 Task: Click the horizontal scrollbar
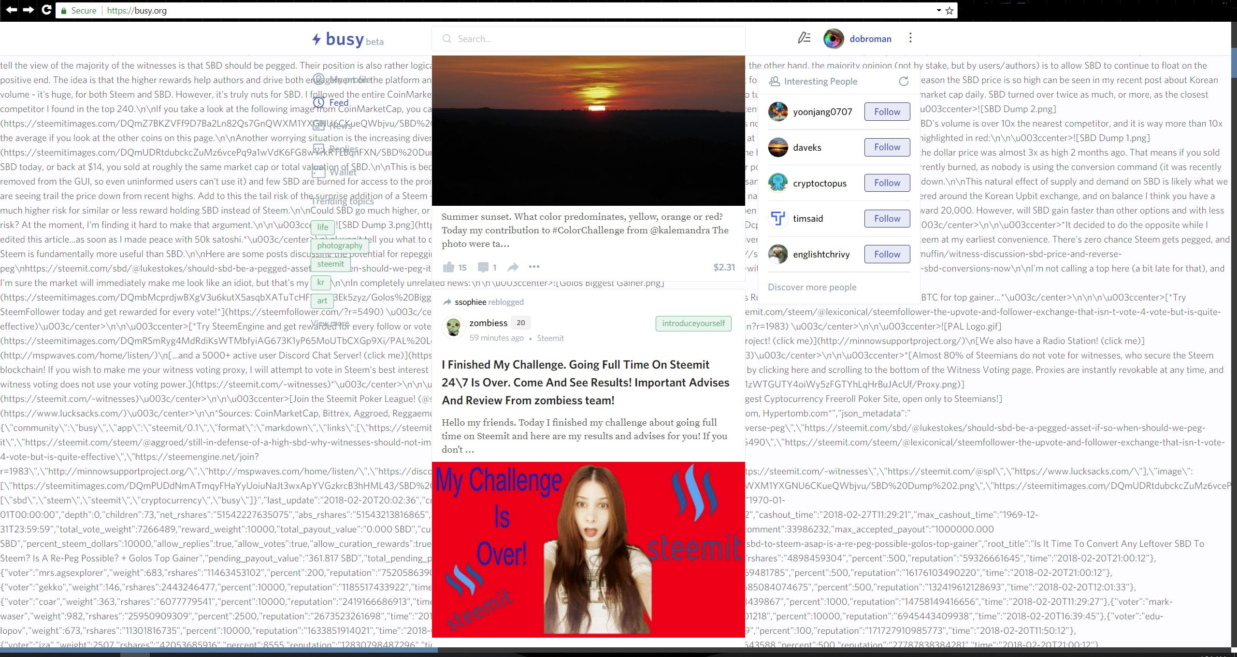pyautogui.click(x=218, y=650)
